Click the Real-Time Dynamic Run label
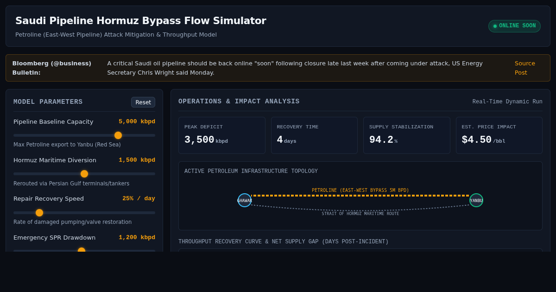The width and height of the screenshot is (556, 292). (507, 102)
